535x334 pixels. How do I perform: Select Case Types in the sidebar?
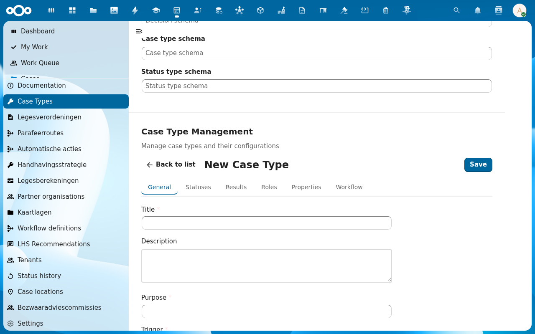tap(66, 101)
